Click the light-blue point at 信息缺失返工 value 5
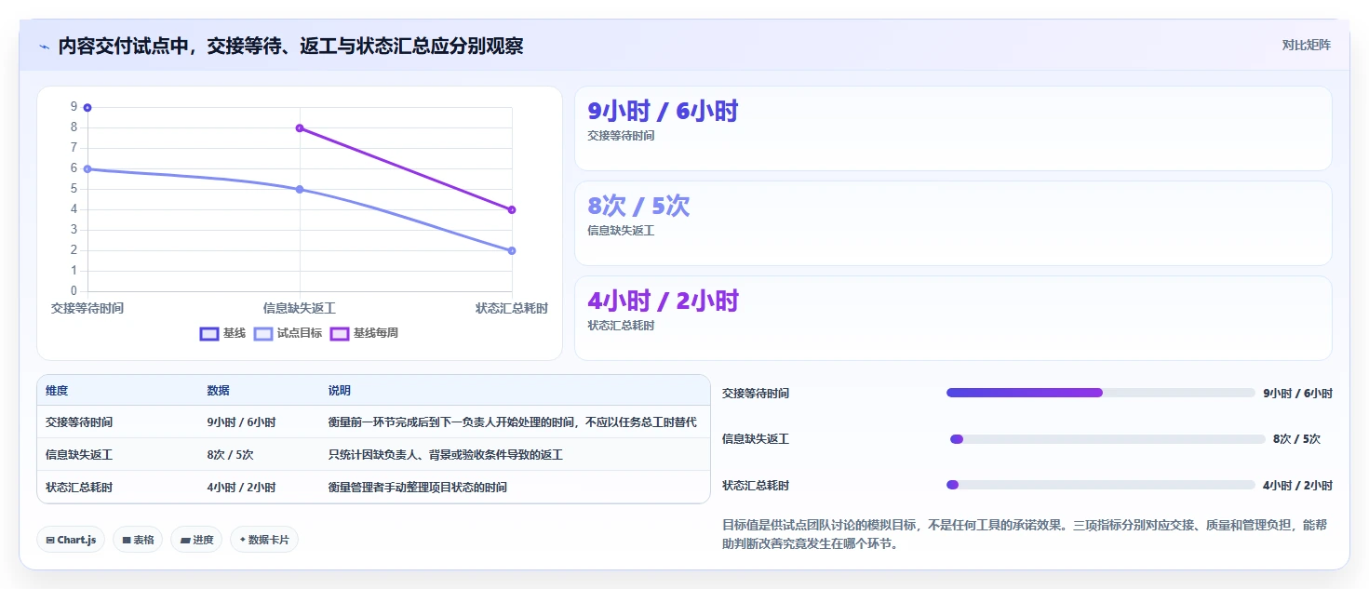The image size is (1369, 589). coord(300,189)
